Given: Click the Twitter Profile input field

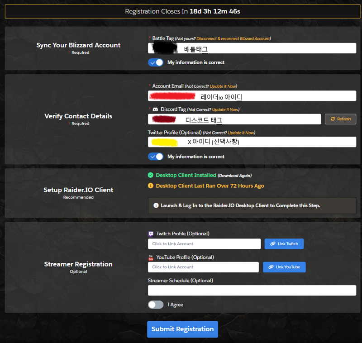Looking at the screenshot, I should 252,142.
